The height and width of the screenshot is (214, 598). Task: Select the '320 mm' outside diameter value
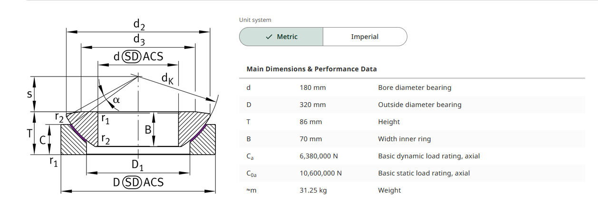[313, 105]
